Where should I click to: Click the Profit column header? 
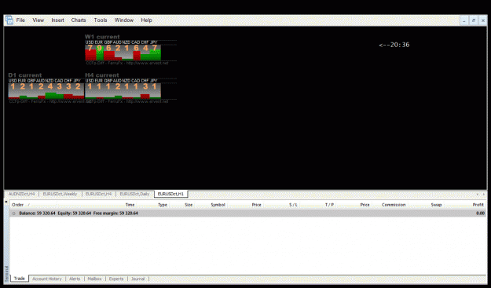click(x=478, y=205)
